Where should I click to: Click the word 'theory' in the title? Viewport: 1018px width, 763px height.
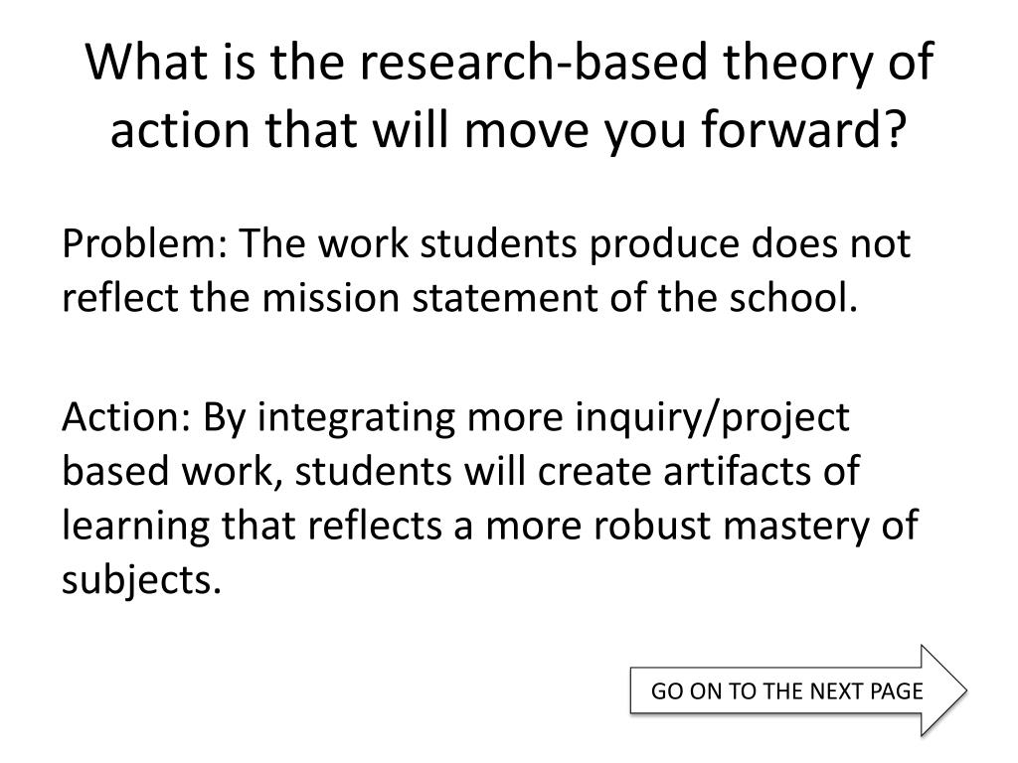click(x=798, y=64)
